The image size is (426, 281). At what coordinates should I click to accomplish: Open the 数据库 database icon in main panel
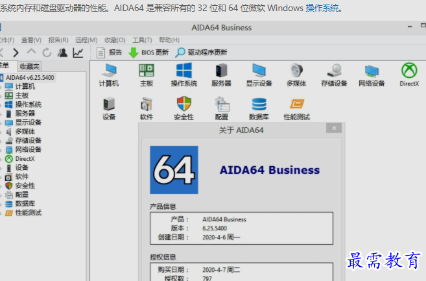[259, 108]
